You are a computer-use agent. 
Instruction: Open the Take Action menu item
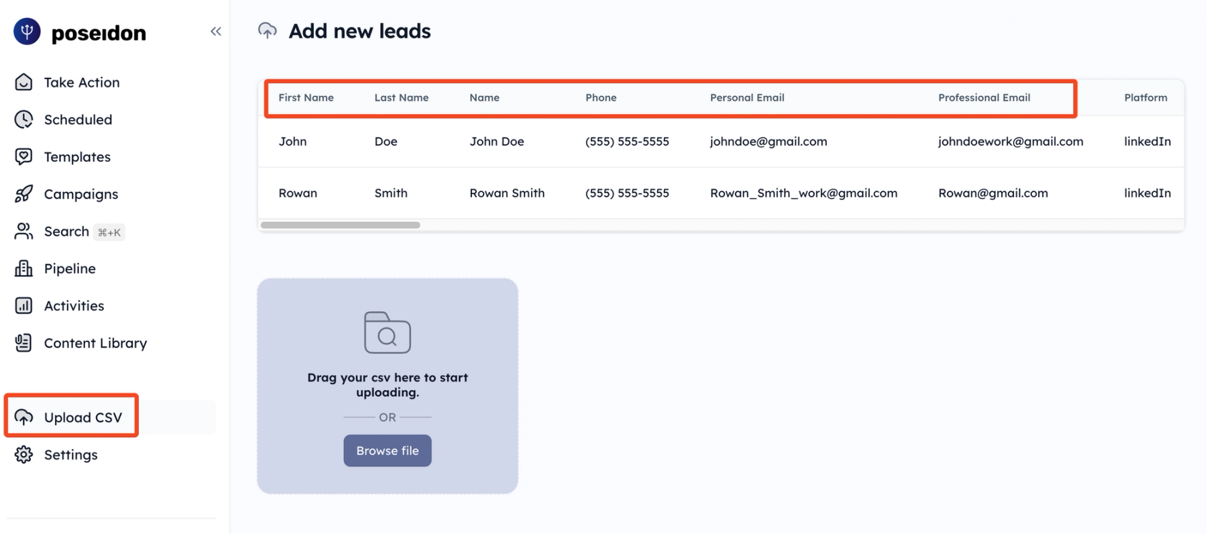pos(82,82)
